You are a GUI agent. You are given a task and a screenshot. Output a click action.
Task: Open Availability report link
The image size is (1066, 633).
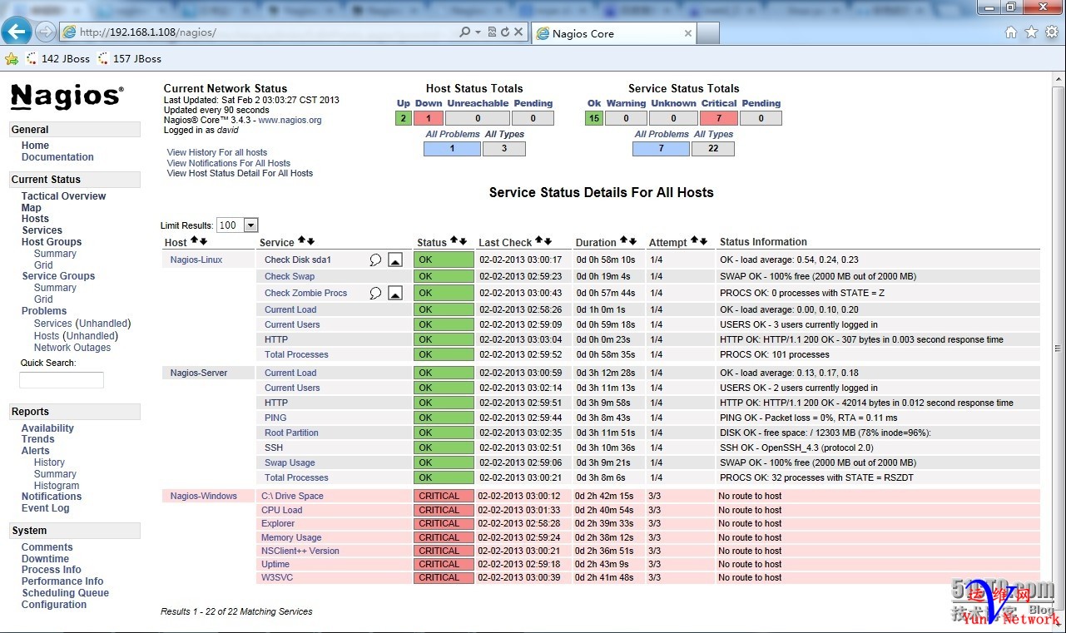coord(47,428)
